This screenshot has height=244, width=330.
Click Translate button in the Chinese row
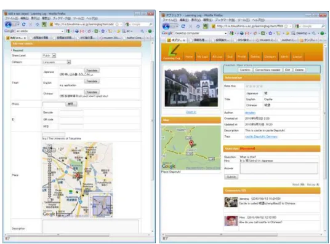tap(92, 92)
